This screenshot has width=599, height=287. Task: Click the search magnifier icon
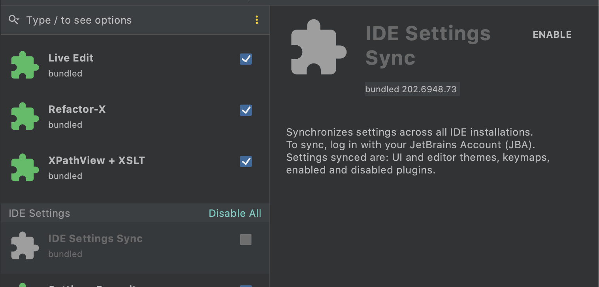pyautogui.click(x=14, y=20)
